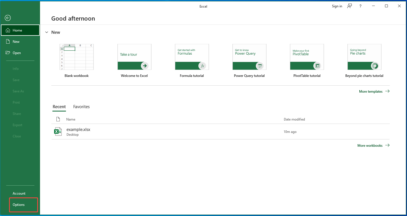407x216 pixels.
Task: Collapse the New section chevron
Action: pos(47,32)
